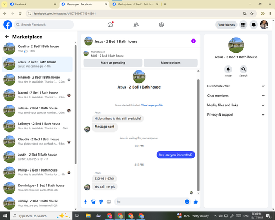View site information icon in address bar
Viewport: 275px width, 220px height.
[29, 14]
